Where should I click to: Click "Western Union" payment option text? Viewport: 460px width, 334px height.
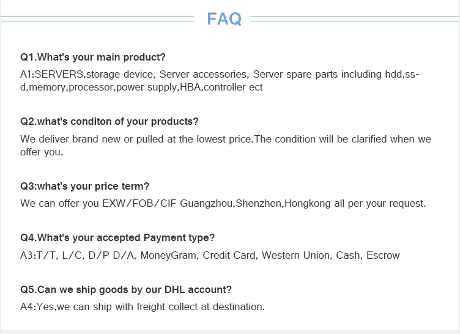click(x=295, y=255)
